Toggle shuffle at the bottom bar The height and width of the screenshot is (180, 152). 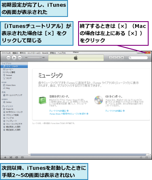click(11, 158)
